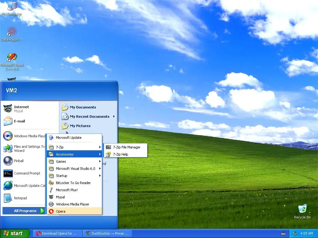Click the Notepad icon
Viewport: 318px width, 238px height.
[8, 198]
